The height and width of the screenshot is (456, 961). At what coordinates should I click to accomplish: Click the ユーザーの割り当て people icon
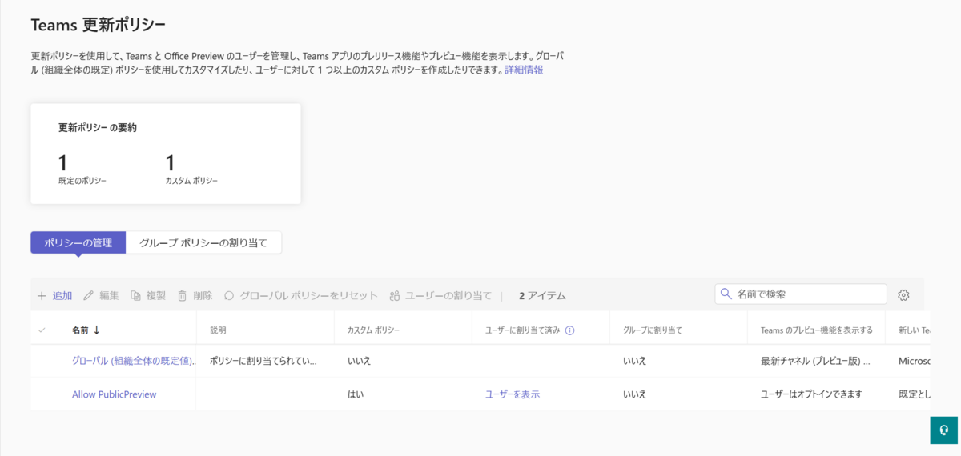click(x=394, y=295)
